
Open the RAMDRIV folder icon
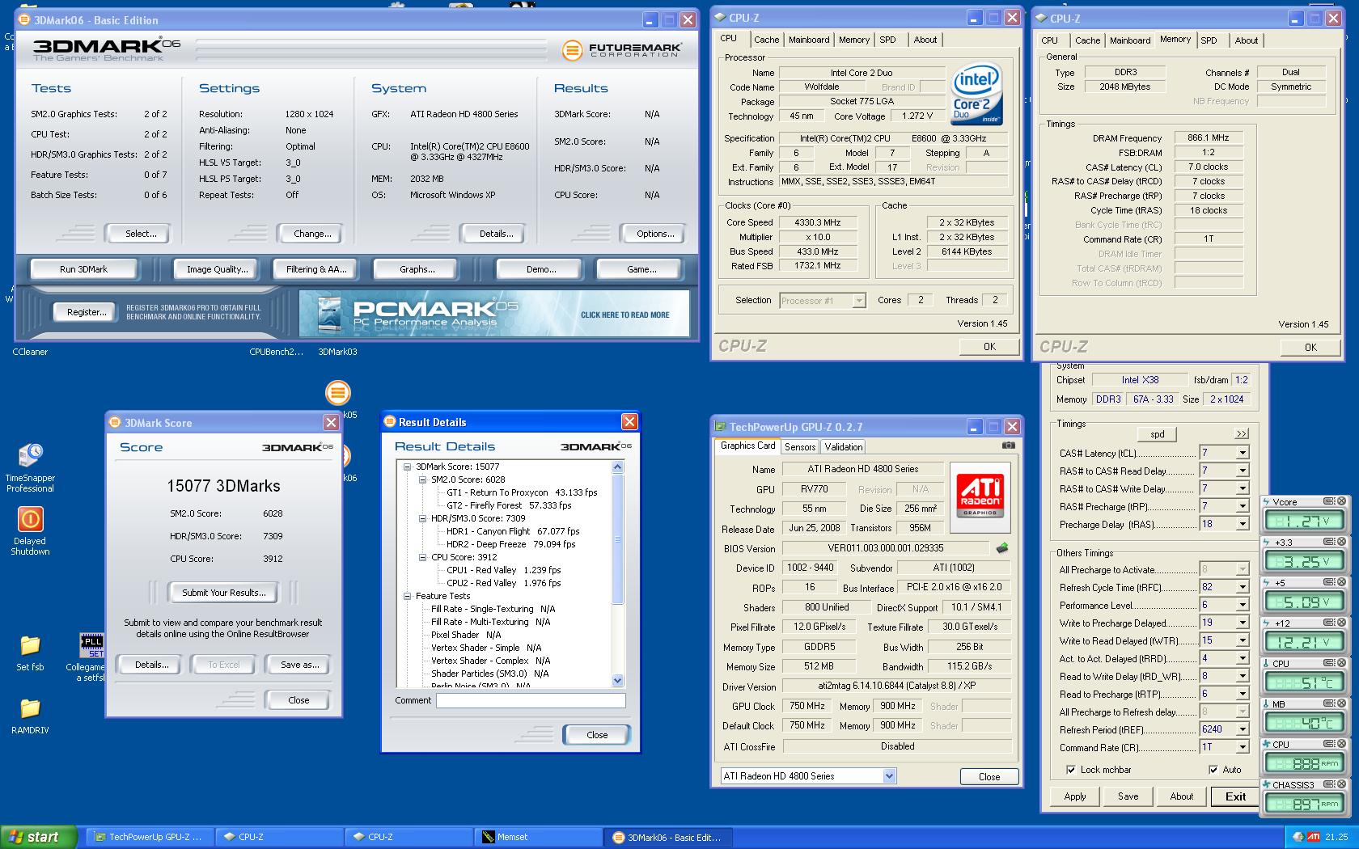pos(30,716)
